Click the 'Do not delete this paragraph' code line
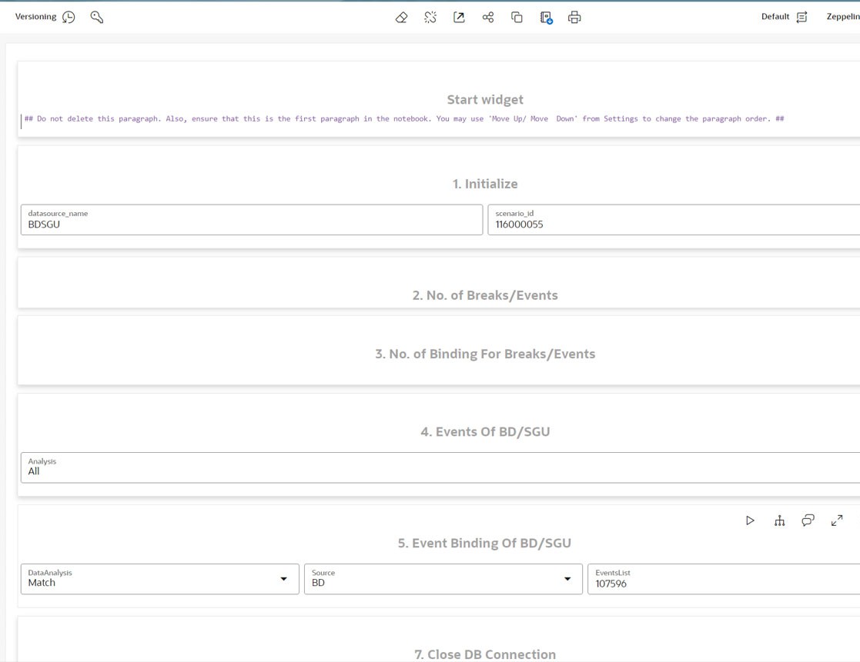This screenshot has width=860, height=662. (x=404, y=119)
